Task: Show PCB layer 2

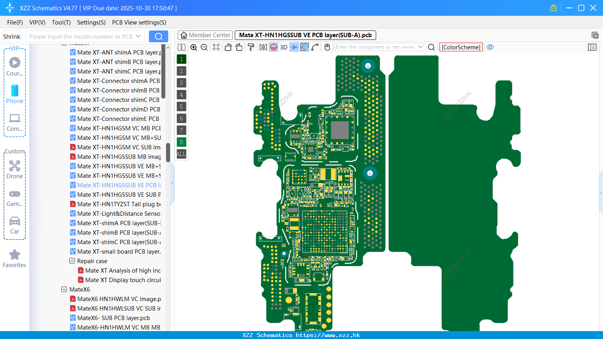Action: click(181, 71)
